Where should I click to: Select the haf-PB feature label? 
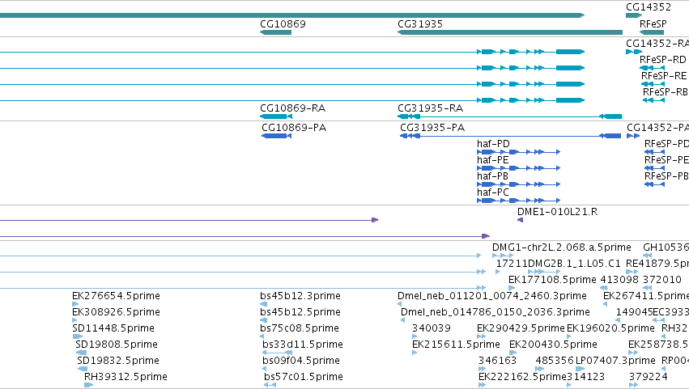(x=492, y=176)
